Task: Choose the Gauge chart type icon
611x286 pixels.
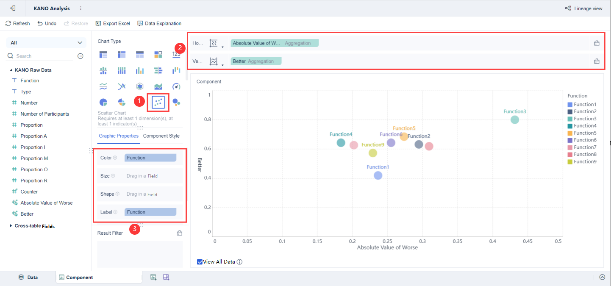Action: click(x=176, y=86)
